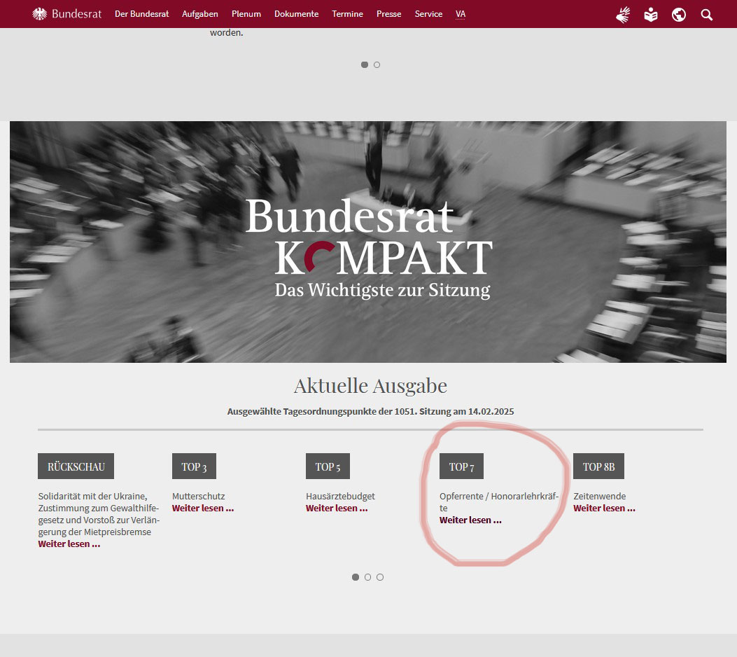Screen dimensions: 737x657
Task: Open the search magnifier icon
Action: click(x=706, y=15)
